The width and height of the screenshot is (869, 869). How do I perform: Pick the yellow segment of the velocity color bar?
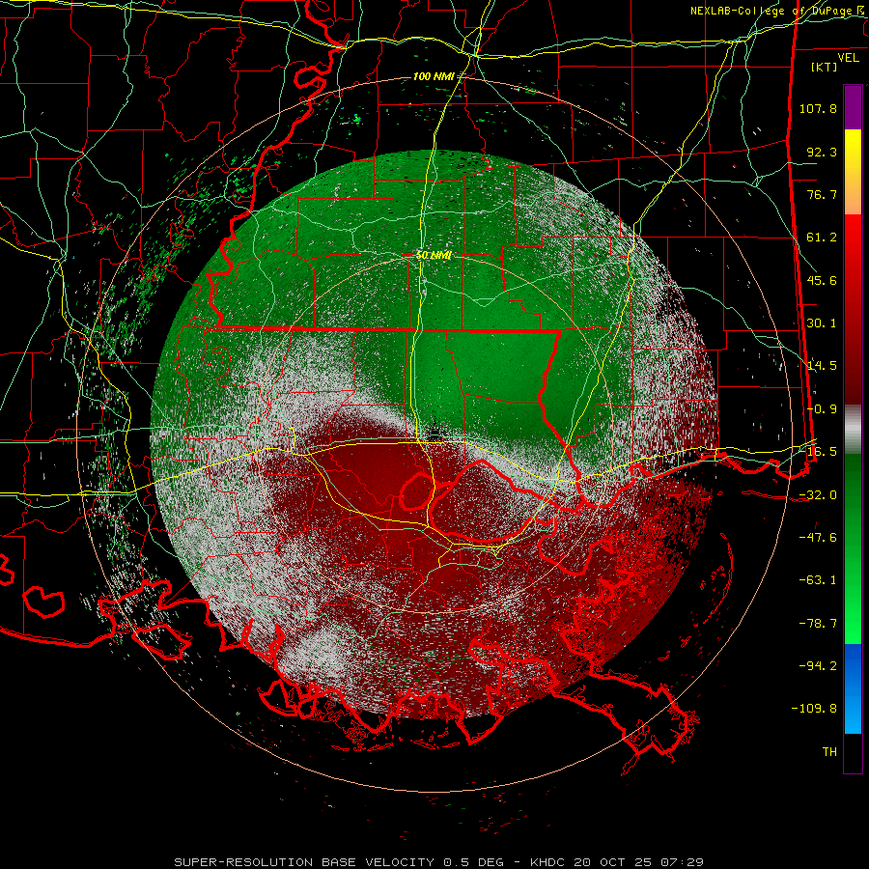click(853, 150)
